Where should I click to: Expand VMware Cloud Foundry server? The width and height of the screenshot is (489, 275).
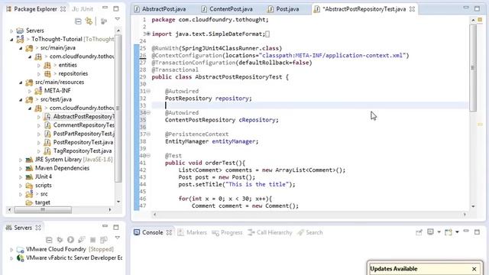(x=11, y=250)
